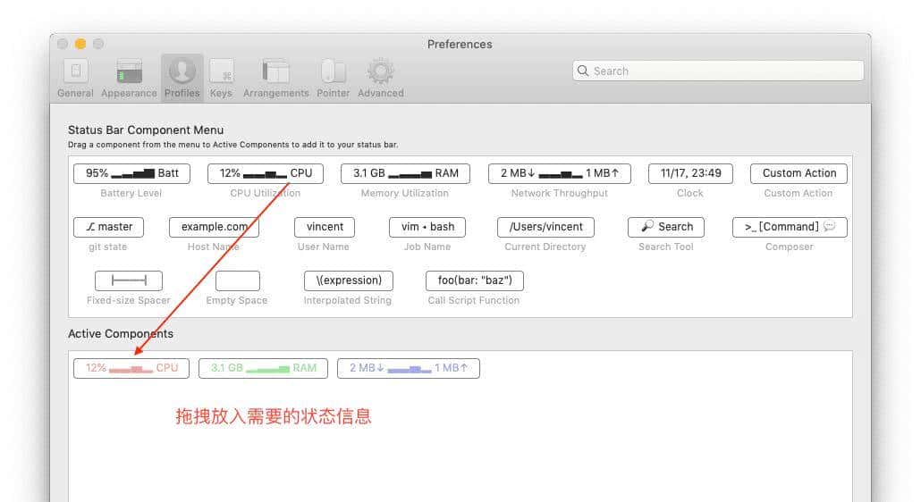921x502 pixels.
Task: Click the Interpolated String label text
Action: [347, 300]
